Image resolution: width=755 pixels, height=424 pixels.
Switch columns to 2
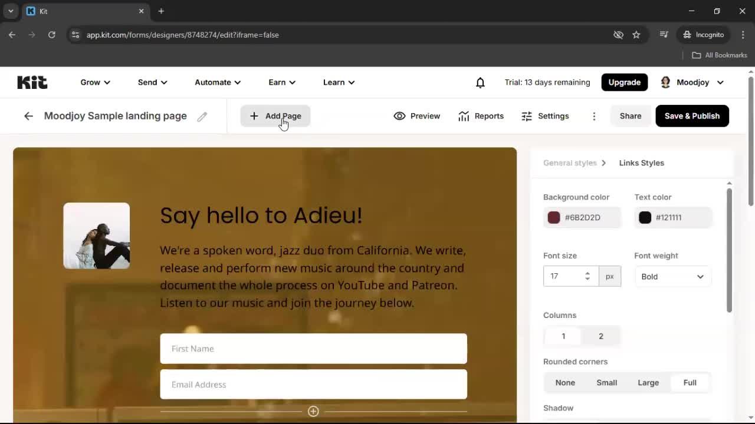point(600,336)
